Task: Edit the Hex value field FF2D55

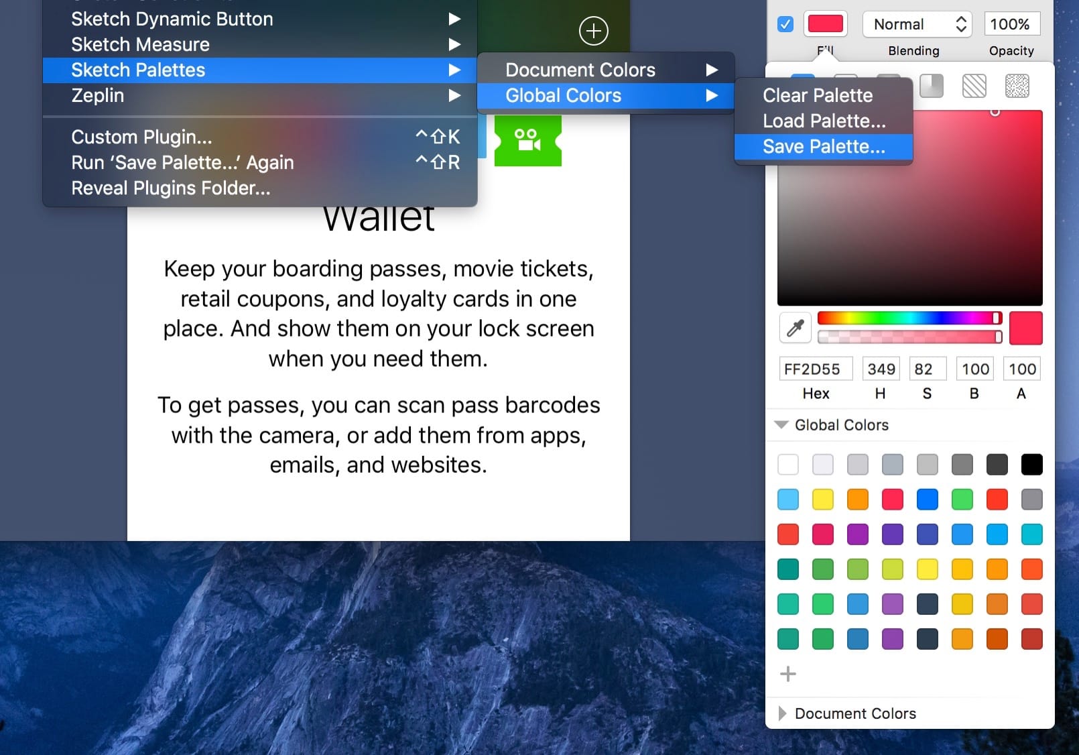Action: click(816, 369)
